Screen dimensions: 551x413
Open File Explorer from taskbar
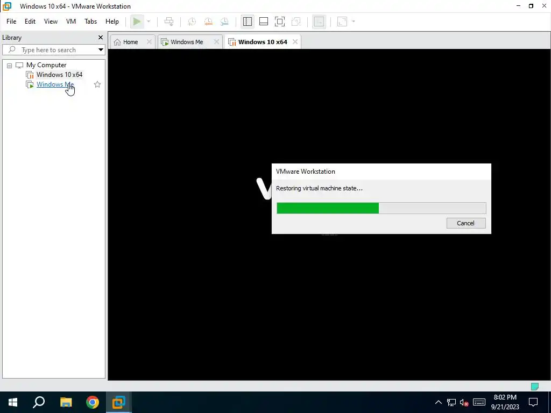click(66, 402)
